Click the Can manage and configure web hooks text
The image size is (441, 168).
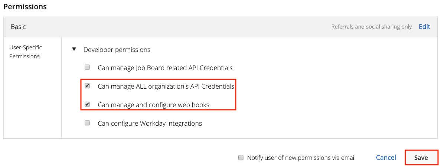154,105
